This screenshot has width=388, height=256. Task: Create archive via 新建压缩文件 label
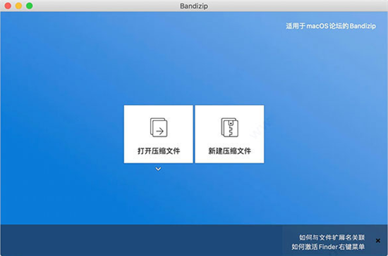230,151
